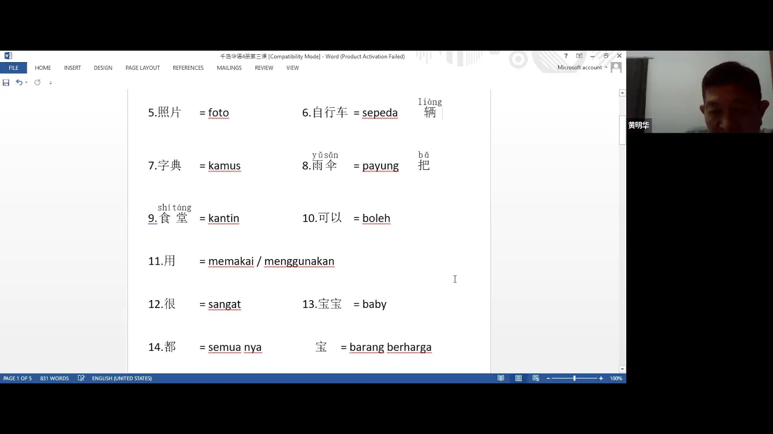Screen dimensions: 773x434
Task: Click the word 'baby' in document
Action: (x=374, y=305)
